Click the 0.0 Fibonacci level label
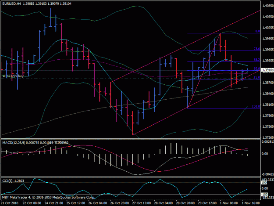 point(258,31)
